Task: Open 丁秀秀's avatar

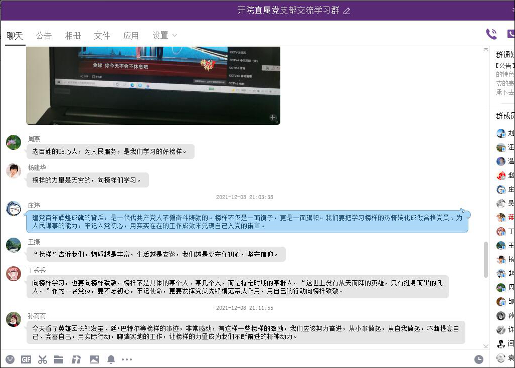Action: (x=14, y=274)
